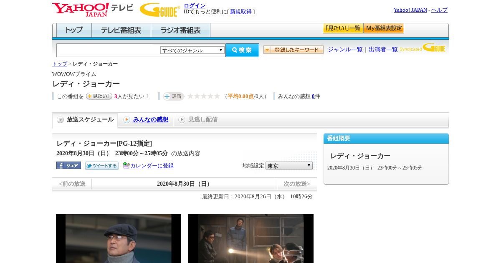Open the night scene thumbnail with spotlight

pyautogui.click(x=251, y=238)
